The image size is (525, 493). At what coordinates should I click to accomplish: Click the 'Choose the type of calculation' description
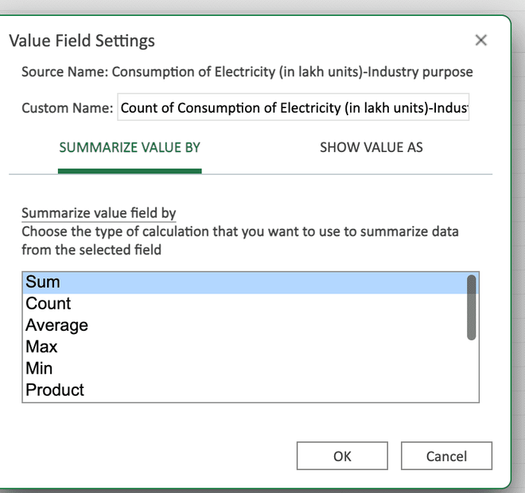pyautogui.click(x=239, y=232)
